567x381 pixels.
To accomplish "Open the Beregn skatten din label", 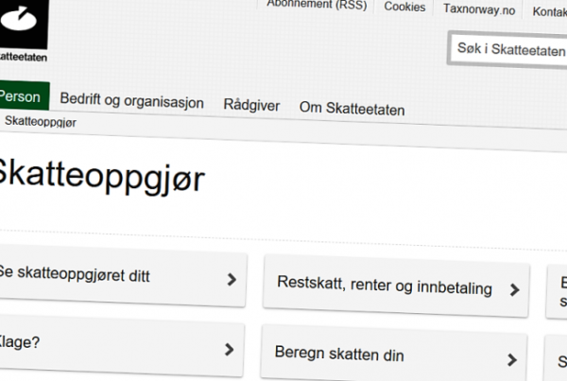I will [339, 355].
